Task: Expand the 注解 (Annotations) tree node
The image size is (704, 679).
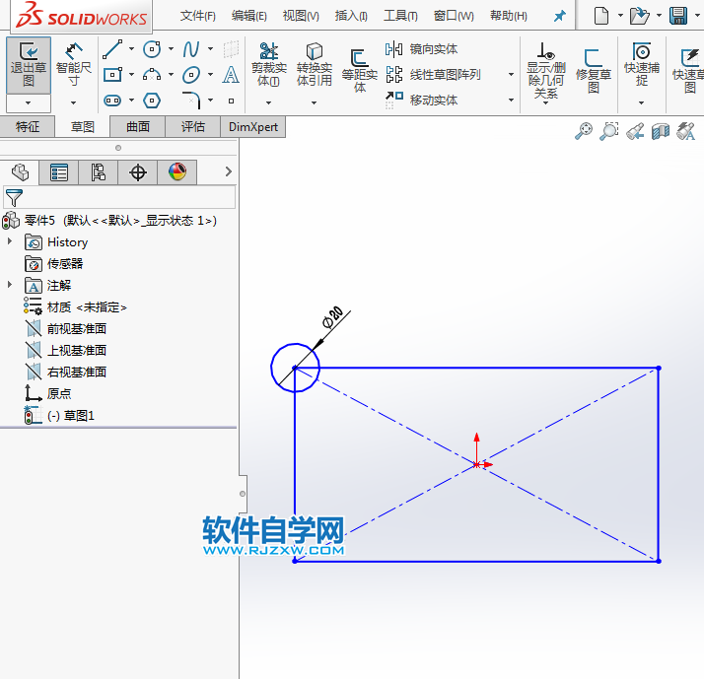Action: point(10,285)
